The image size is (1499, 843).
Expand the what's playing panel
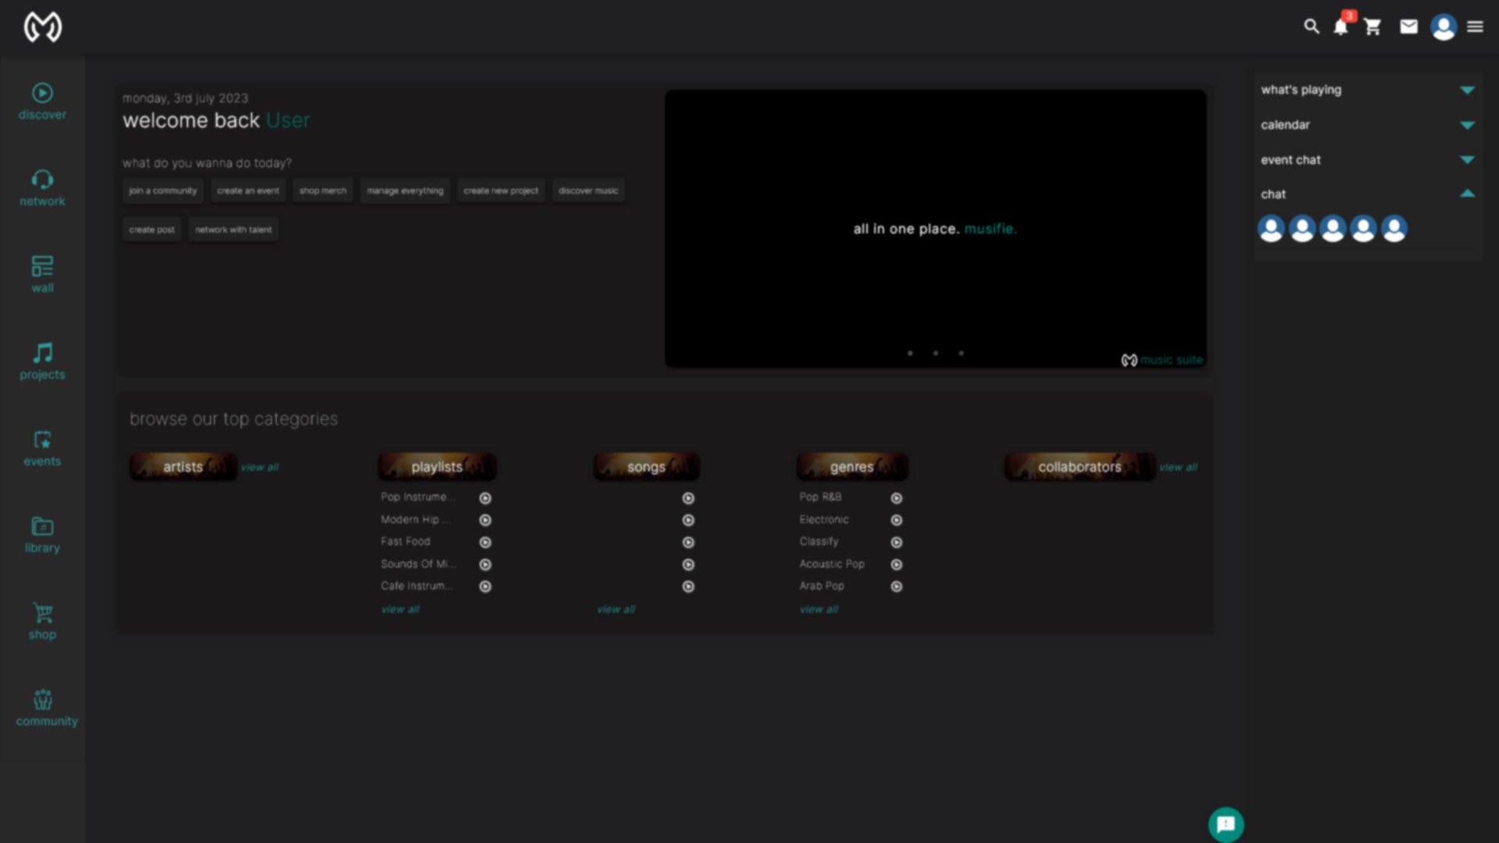[x=1467, y=90]
